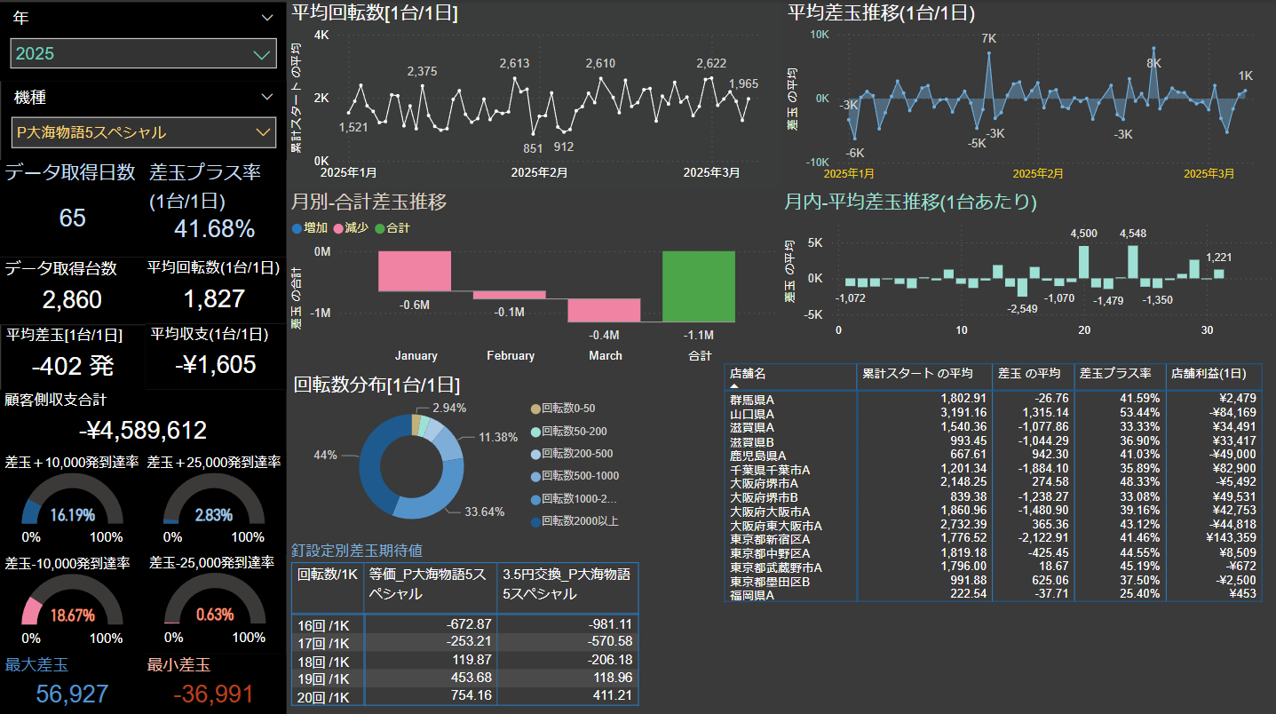Select the 回転数0-50 legend dot
This screenshot has width=1276, height=714.
click(x=535, y=409)
